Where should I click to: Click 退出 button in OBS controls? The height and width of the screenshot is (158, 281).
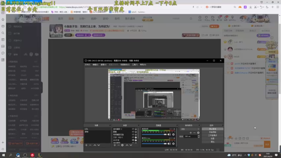(x=213, y=142)
